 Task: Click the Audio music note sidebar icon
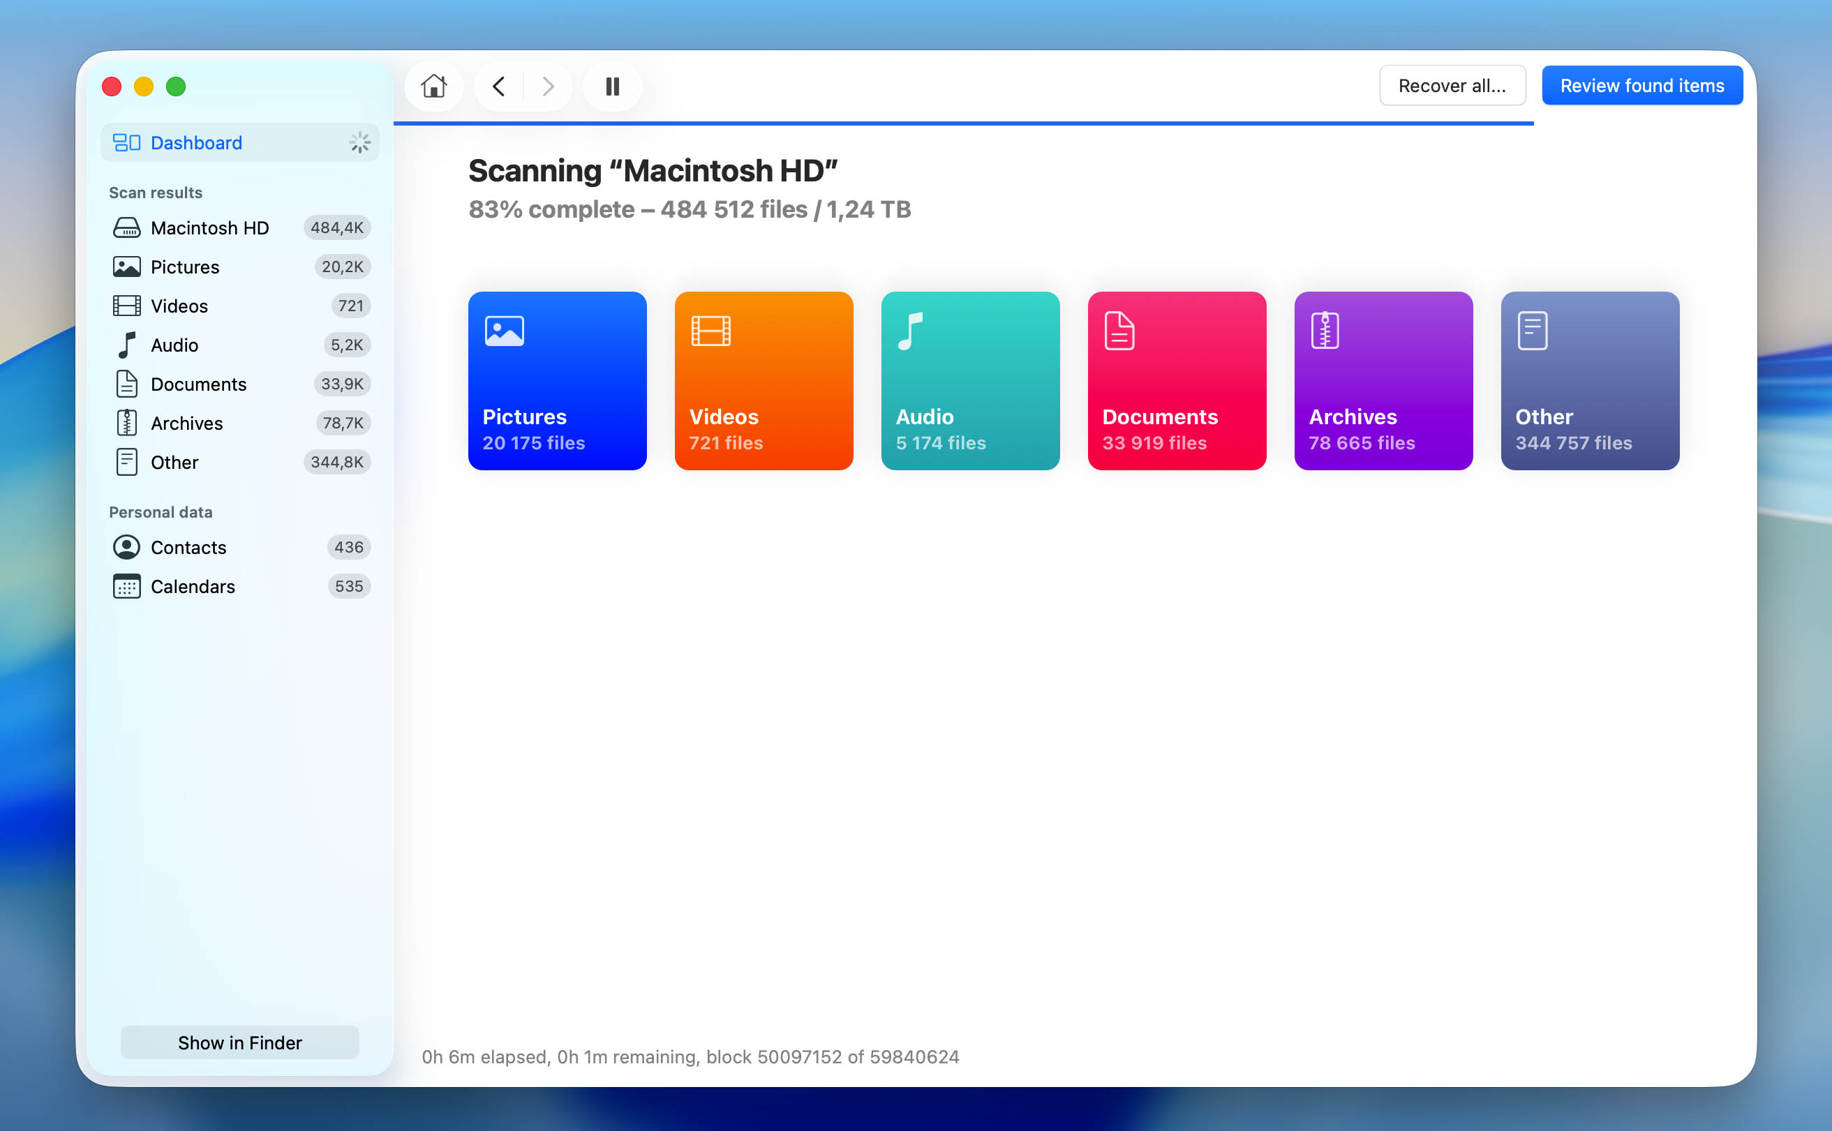point(126,345)
